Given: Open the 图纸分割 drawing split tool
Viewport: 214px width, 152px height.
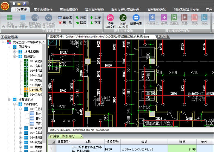Looking at the screenshot, I should pos(136,18).
